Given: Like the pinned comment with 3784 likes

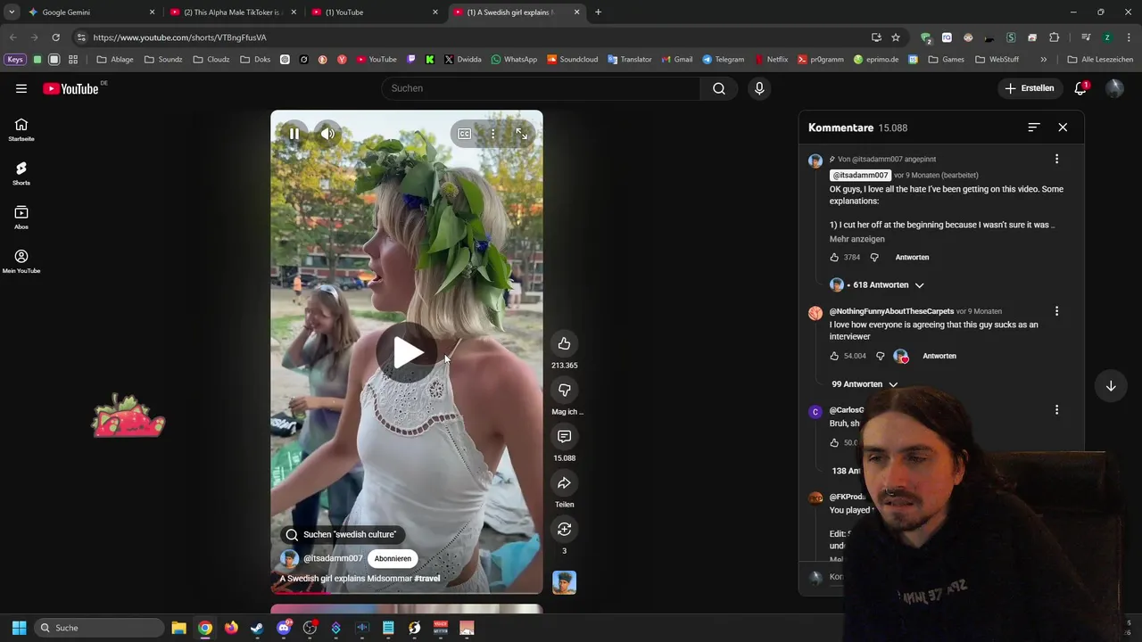Looking at the screenshot, I should click(x=834, y=257).
